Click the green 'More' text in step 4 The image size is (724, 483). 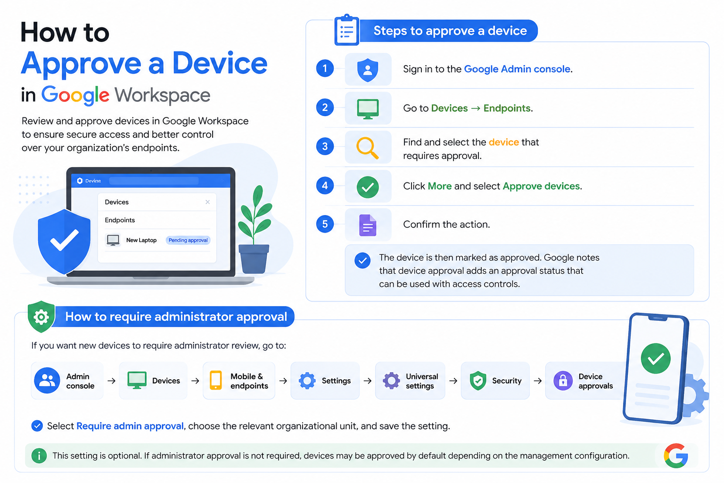440,186
